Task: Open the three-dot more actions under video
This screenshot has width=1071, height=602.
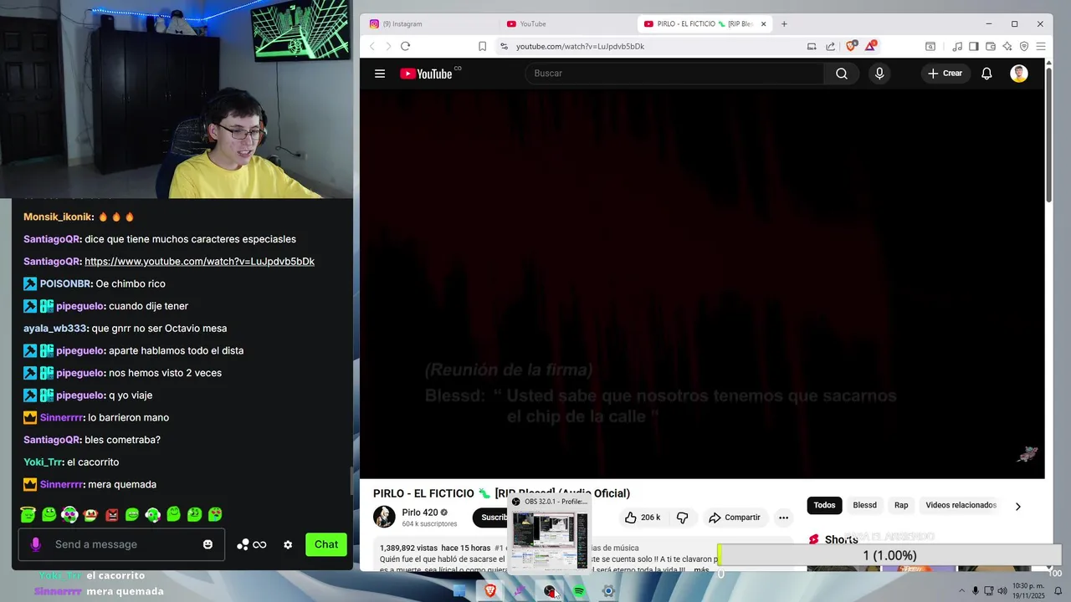Action: [783, 518]
